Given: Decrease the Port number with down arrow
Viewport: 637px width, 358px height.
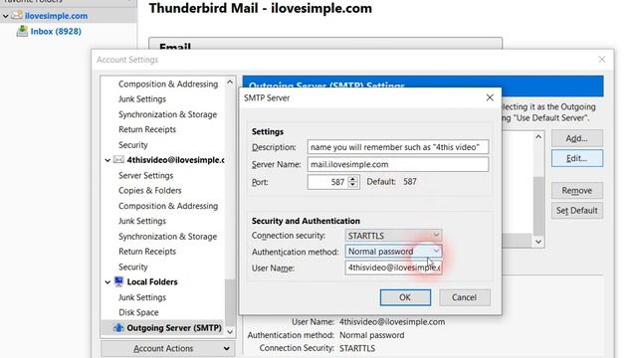Looking at the screenshot, I should [353, 185].
